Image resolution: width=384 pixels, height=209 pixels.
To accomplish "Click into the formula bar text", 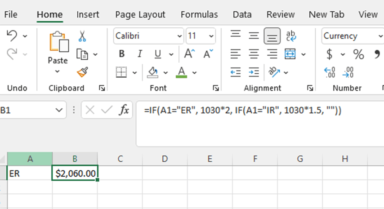I will pos(243,111).
